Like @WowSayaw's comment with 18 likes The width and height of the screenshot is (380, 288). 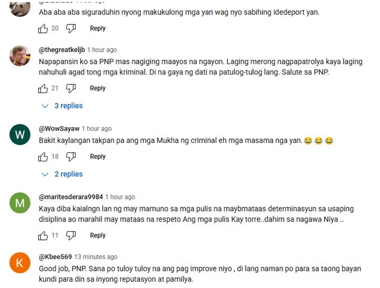click(43, 157)
